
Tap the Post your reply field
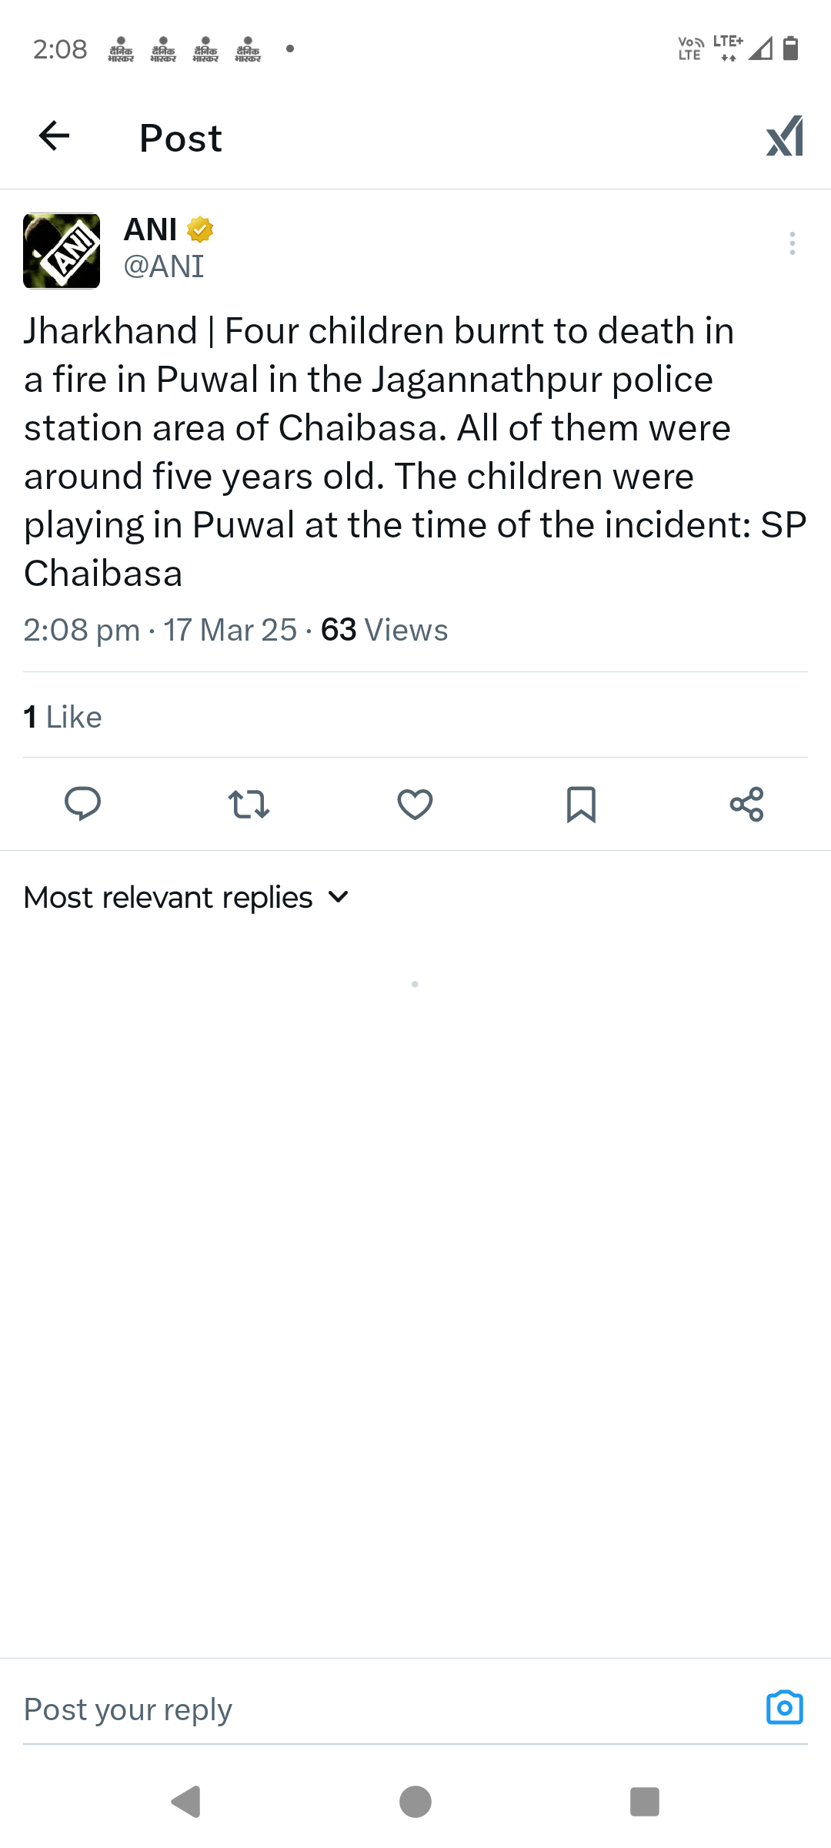(308, 1709)
